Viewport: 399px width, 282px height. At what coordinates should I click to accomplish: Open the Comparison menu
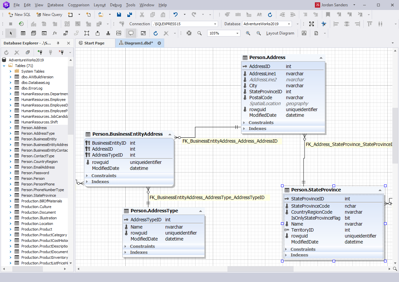tap(78, 5)
